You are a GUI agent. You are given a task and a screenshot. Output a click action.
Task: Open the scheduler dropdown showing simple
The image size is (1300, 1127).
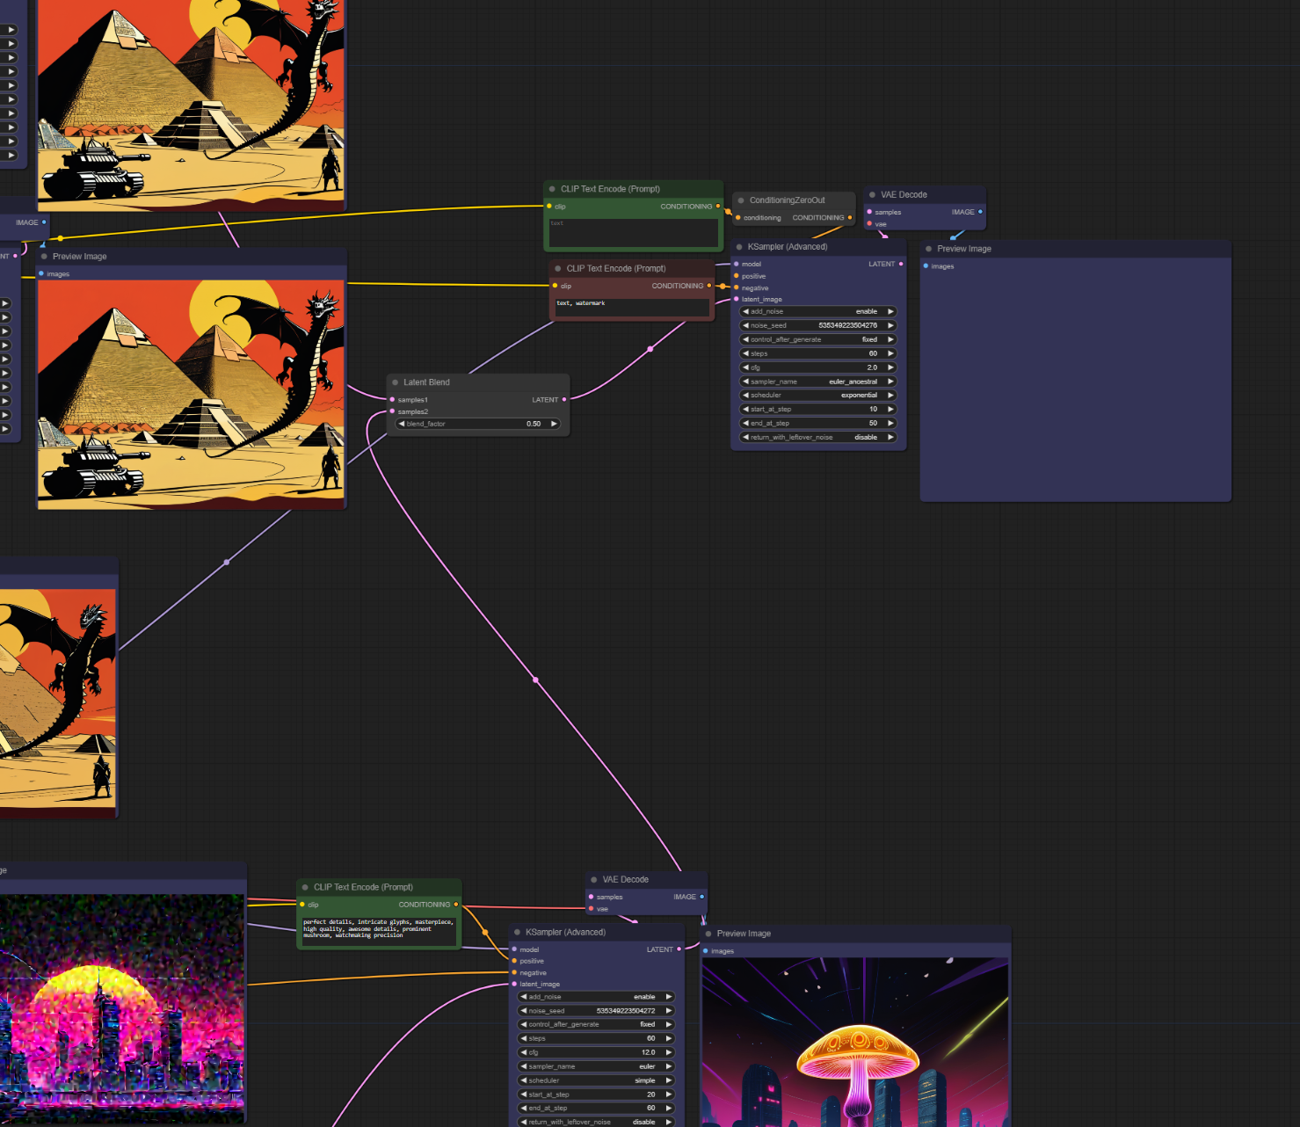click(596, 1080)
